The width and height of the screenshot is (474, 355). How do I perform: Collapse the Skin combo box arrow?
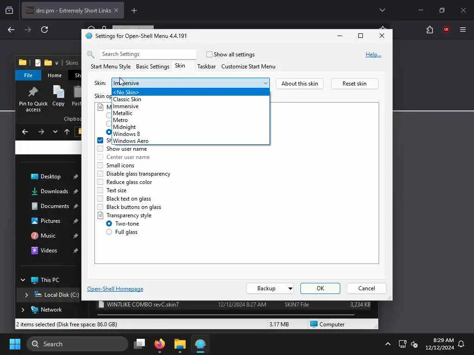(x=265, y=83)
